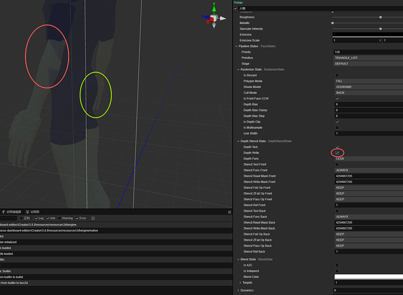This screenshot has width=403, height=295.
Task: Expand the Dynamics section
Action: (x=238, y=290)
